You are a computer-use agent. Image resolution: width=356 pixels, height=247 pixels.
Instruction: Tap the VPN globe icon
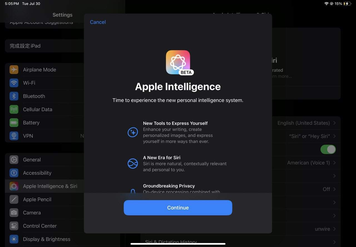14,136
